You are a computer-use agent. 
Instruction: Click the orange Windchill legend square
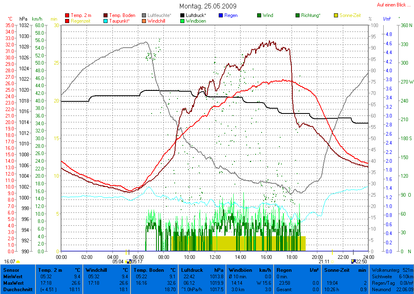coord(144,21)
